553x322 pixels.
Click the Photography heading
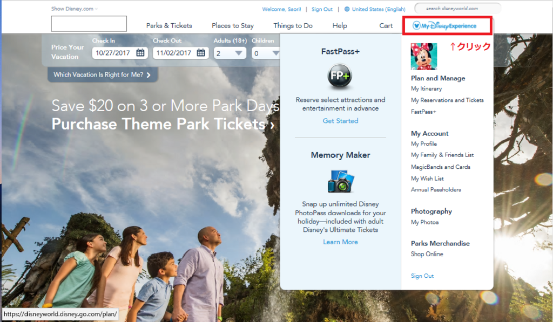point(431,211)
